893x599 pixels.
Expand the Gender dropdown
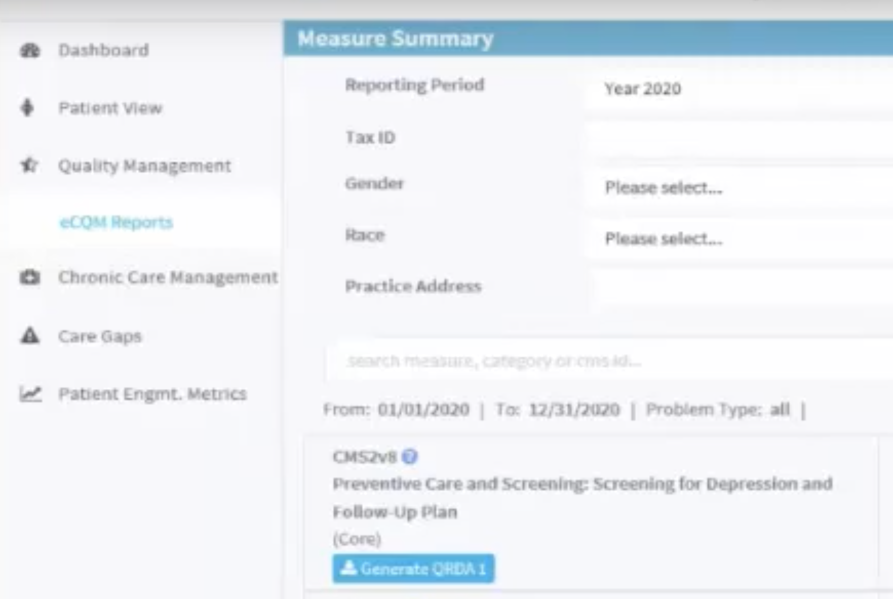(739, 188)
